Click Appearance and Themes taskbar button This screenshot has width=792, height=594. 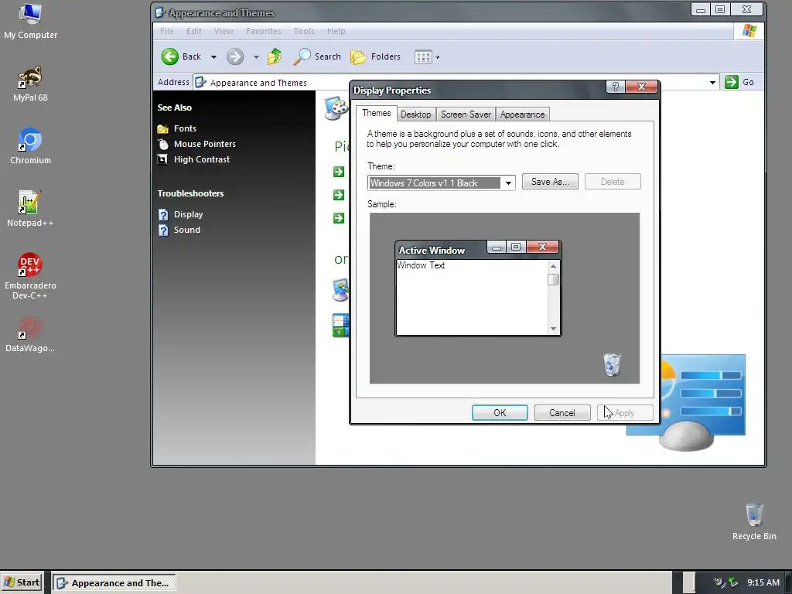114,583
